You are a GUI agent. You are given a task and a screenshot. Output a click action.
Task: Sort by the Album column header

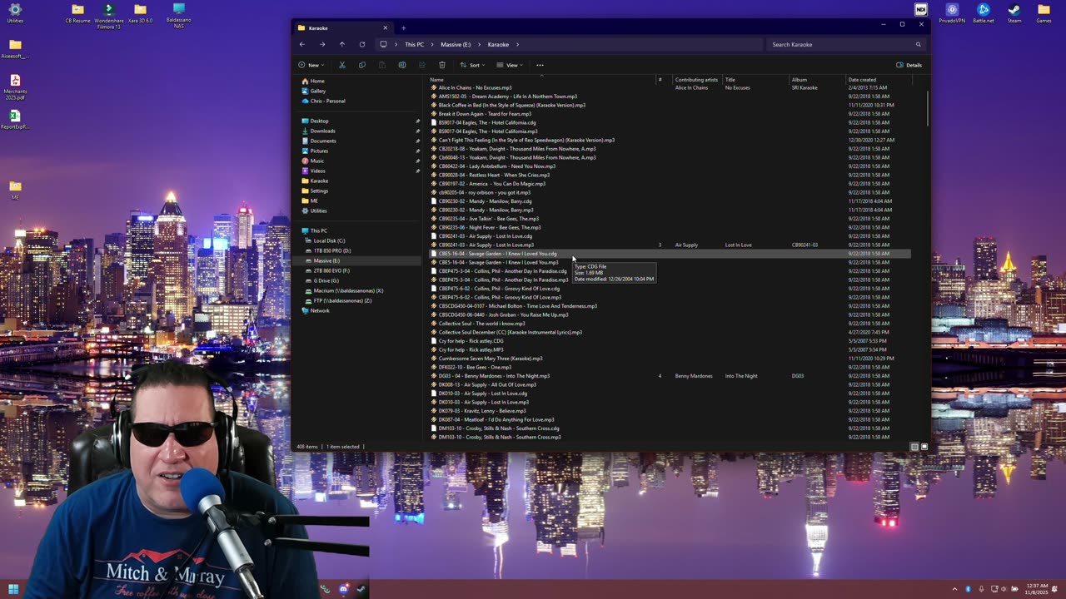pos(816,80)
